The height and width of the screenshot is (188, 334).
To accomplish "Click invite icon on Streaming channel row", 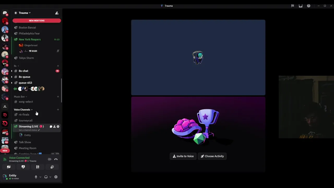I will [x=54, y=127].
